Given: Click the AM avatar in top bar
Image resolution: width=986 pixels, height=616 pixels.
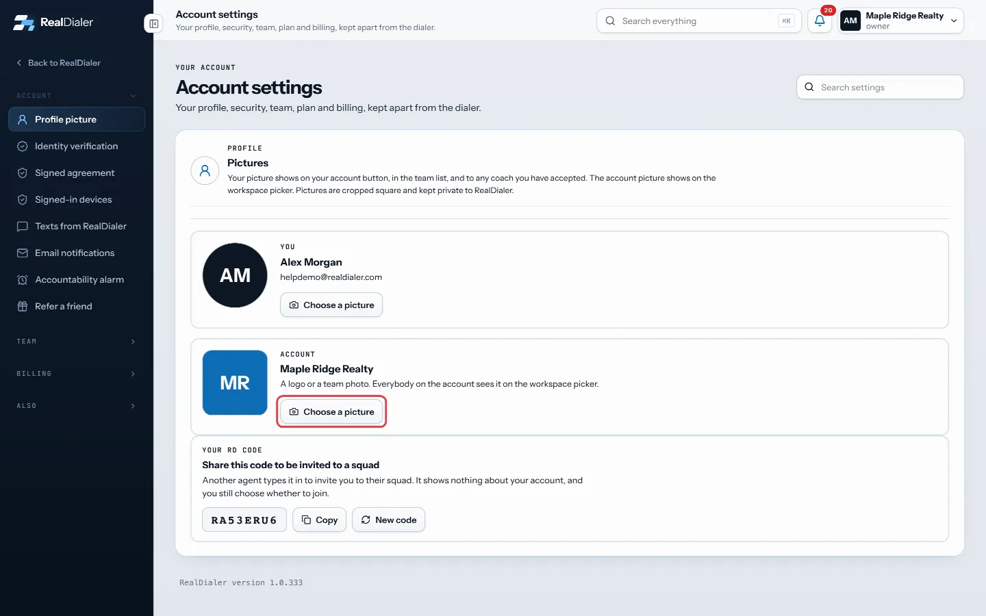Looking at the screenshot, I should tap(850, 21).
